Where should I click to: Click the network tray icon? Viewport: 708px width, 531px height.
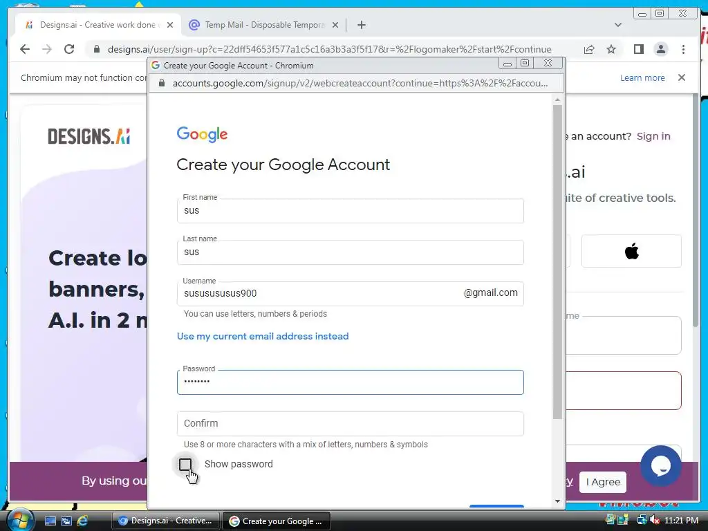(641, 520)
